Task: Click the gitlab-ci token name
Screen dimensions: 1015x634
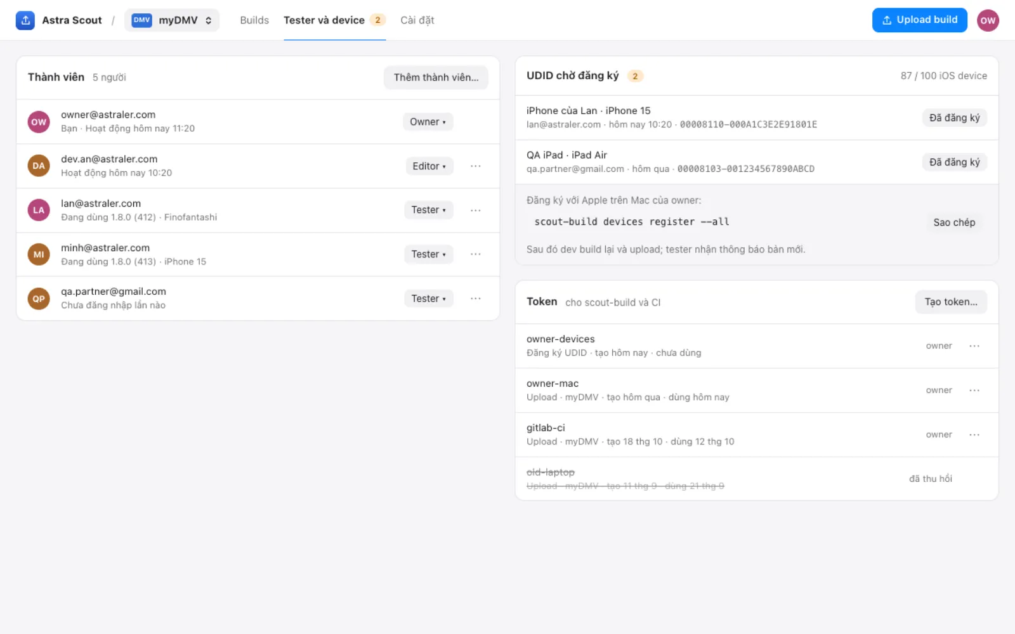Action: [x=546, y=428]
